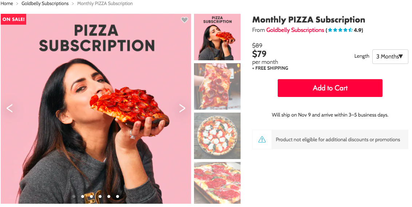Select the last carousel dot
The height and width of the screenshot is (207, 412).
tap(118, 196)
